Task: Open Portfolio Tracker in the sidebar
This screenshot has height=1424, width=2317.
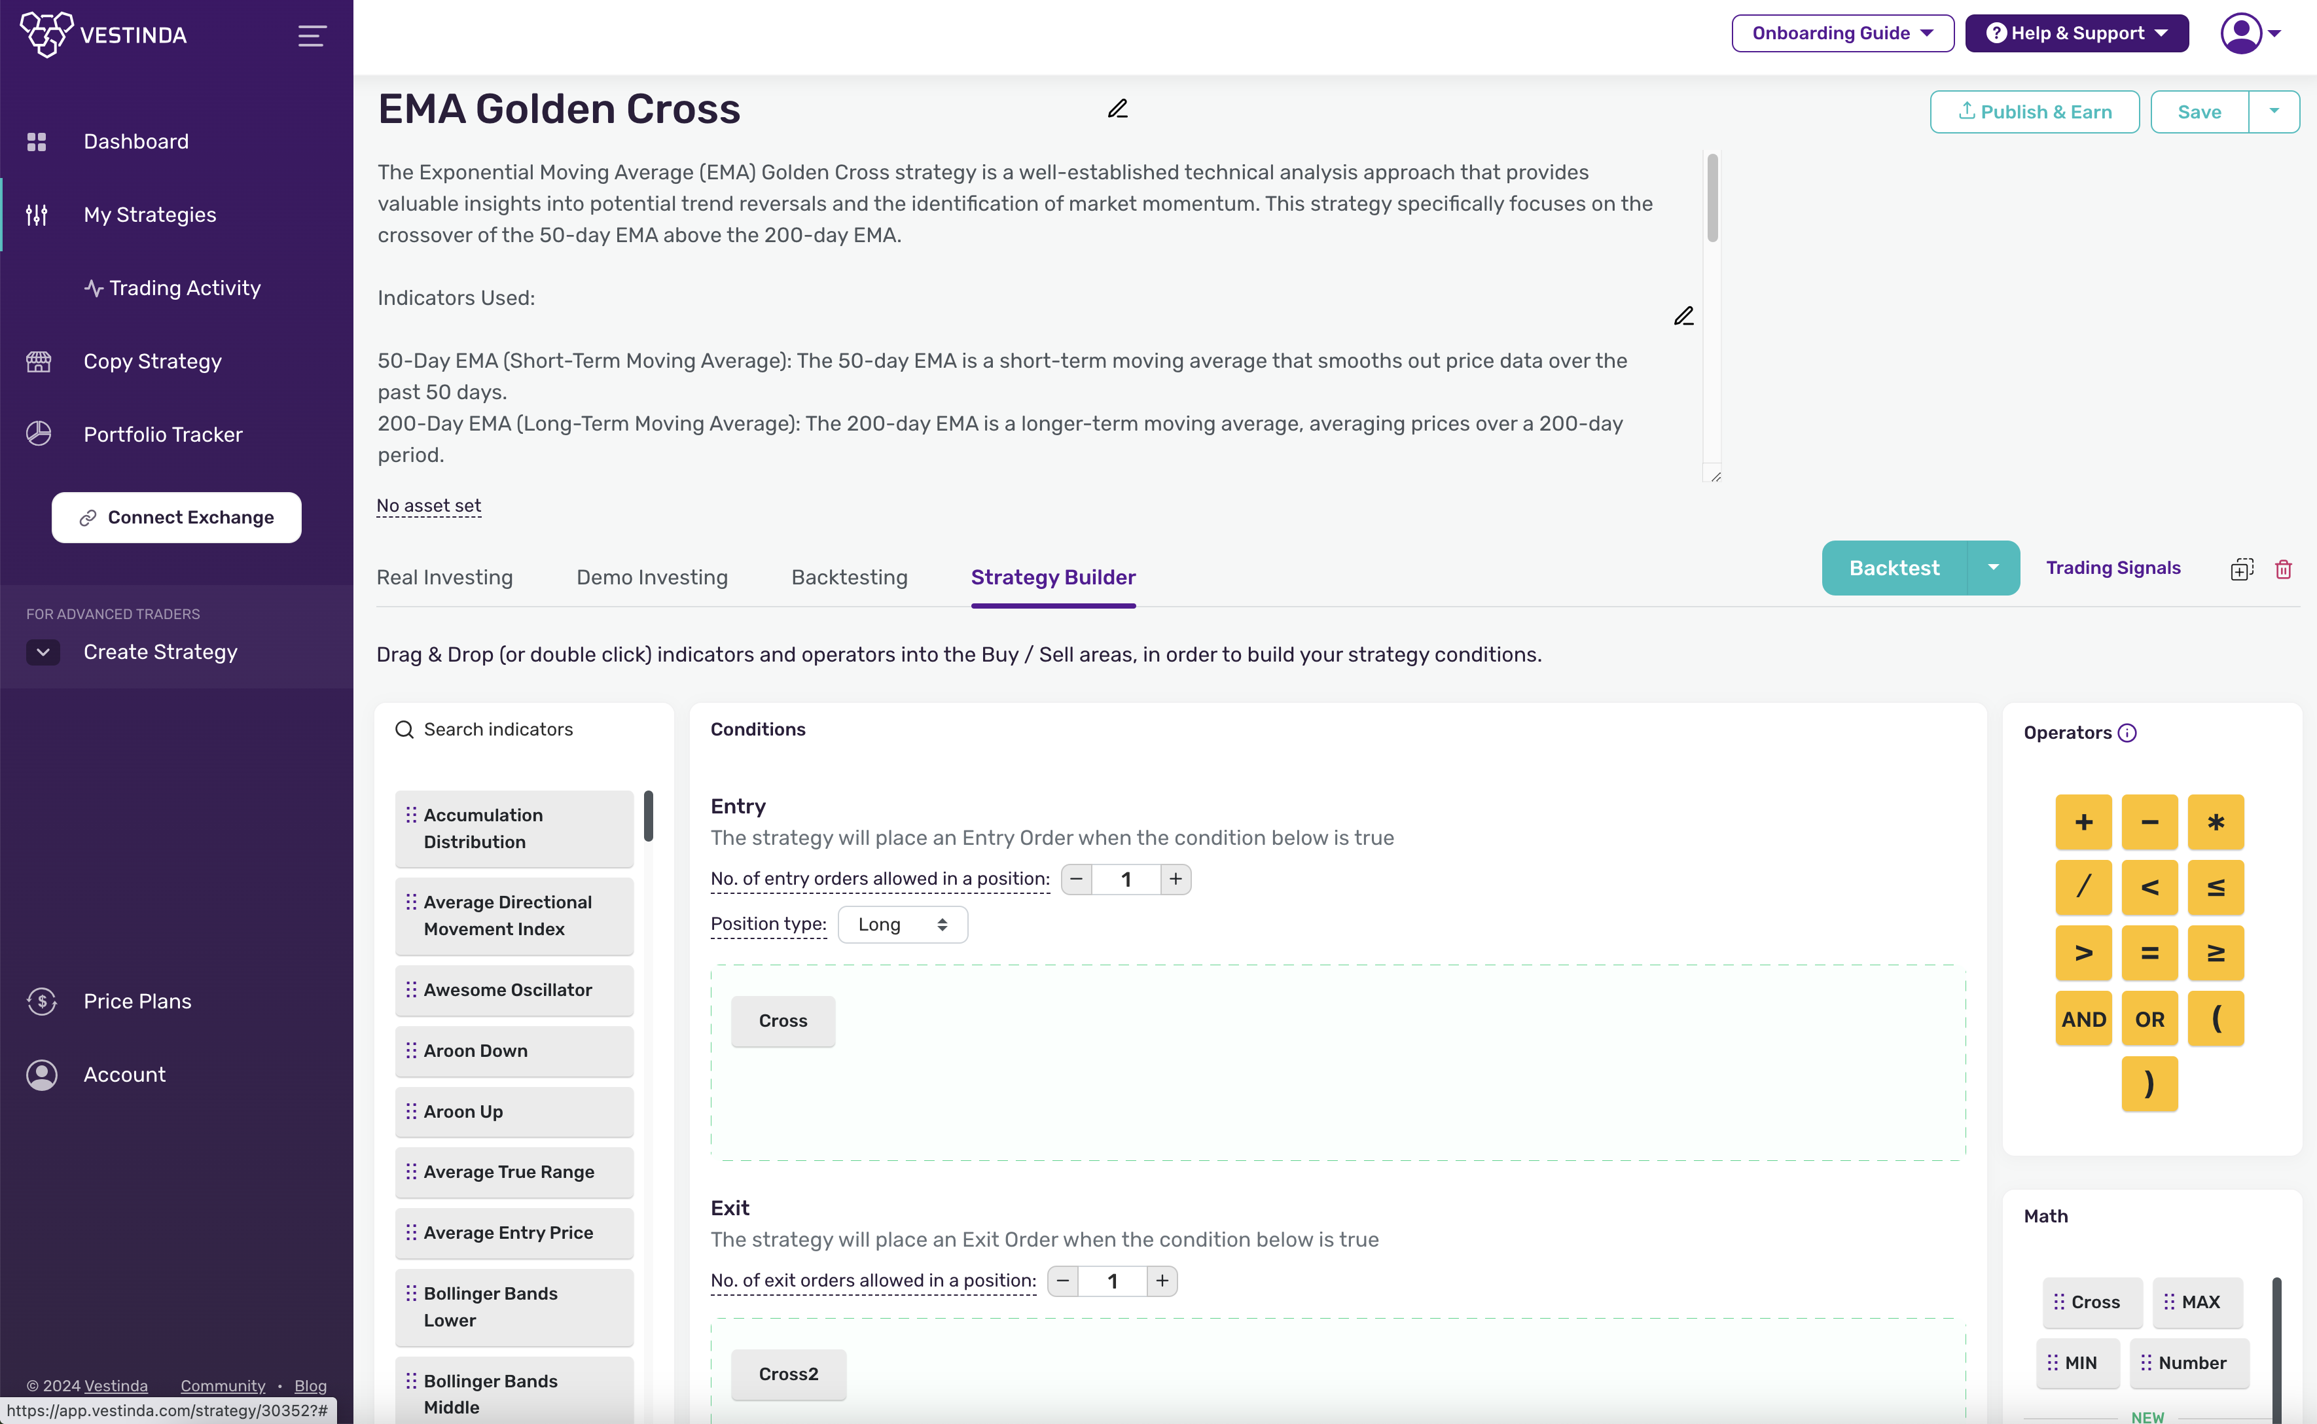Action: 163,434
